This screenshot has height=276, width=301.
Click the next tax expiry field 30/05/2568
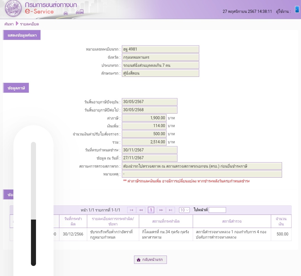pos(150,110)
